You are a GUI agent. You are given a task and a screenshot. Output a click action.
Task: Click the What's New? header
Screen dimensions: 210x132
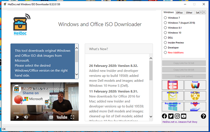point(98,49)
